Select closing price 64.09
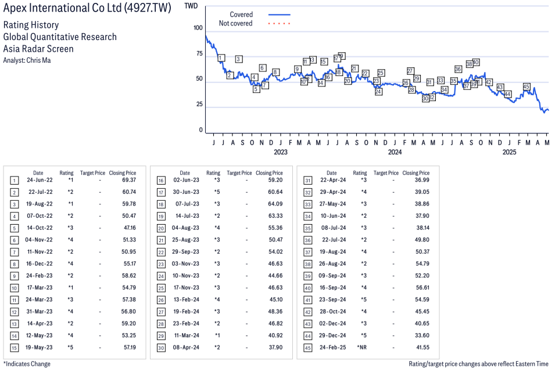 (275, 204)
